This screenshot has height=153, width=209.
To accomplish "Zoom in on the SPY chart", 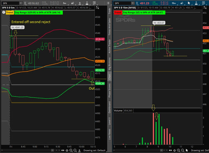I will [178, 150].
